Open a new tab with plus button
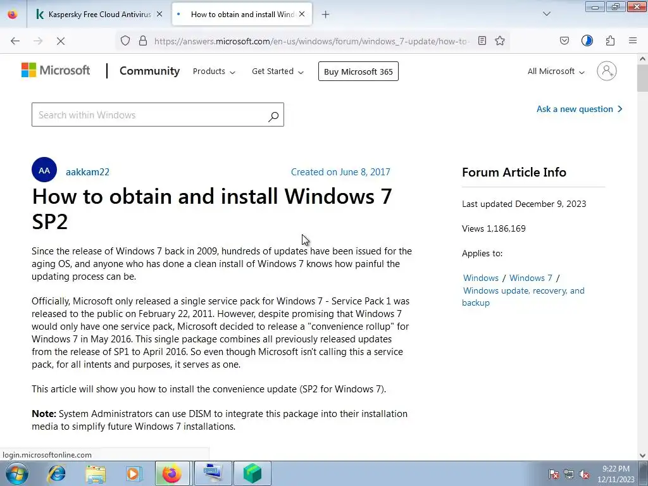The height and width of the screenshot is (486, 648). [x=326, y=15]
